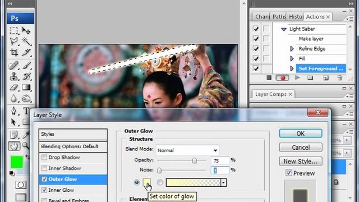
Task: Select the solid color glow radio button
Action: (137, 182)
